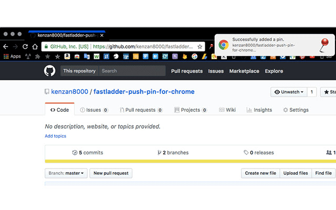Click the green padlock security icon
The height and width of the screenshot is (210, 336).
coord(46,47)
